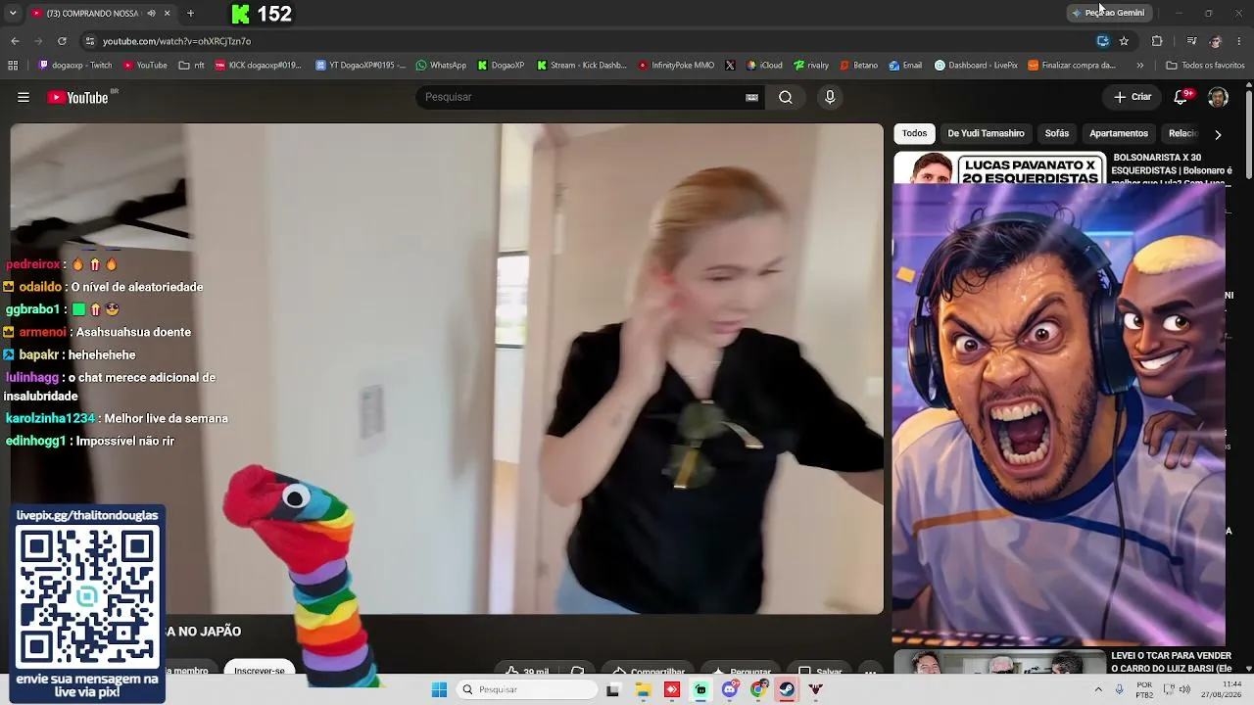Open the BOLSONARISTA X 30 ESQUERDISTAS video title
The height and width of the screenshot is (705, 1254).
pyautogui.click(x=1171, y=169)
